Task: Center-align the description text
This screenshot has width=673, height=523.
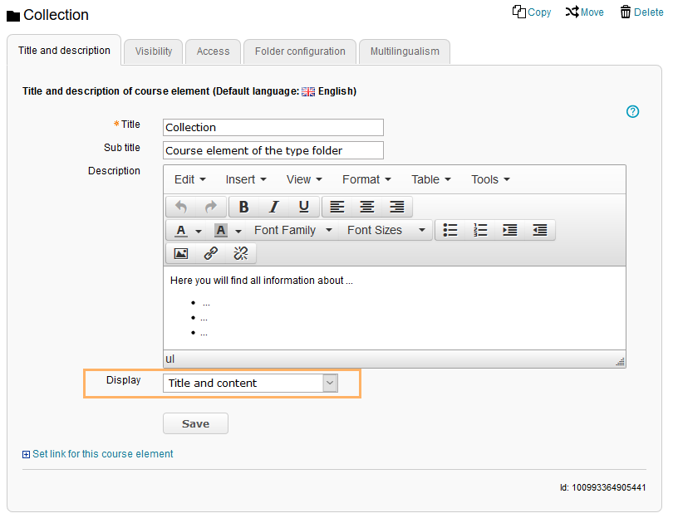Action: click(366, 207)
